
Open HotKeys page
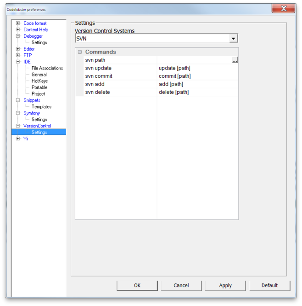[40, 81]
